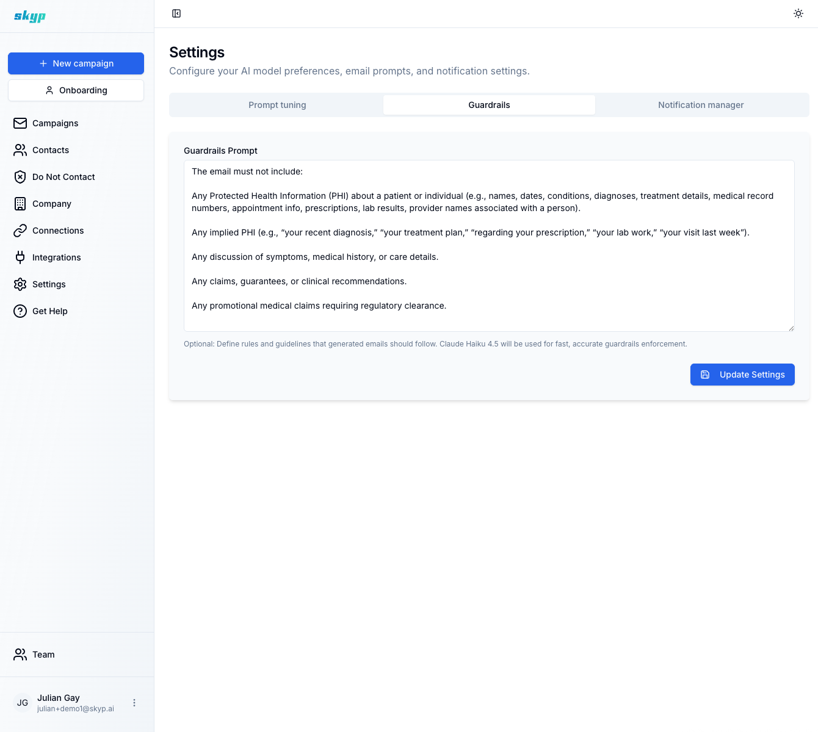Image resolution: width=818 pixels, height=732 pixels.
Task: Open the Team panel
Action: coord(43,655)
